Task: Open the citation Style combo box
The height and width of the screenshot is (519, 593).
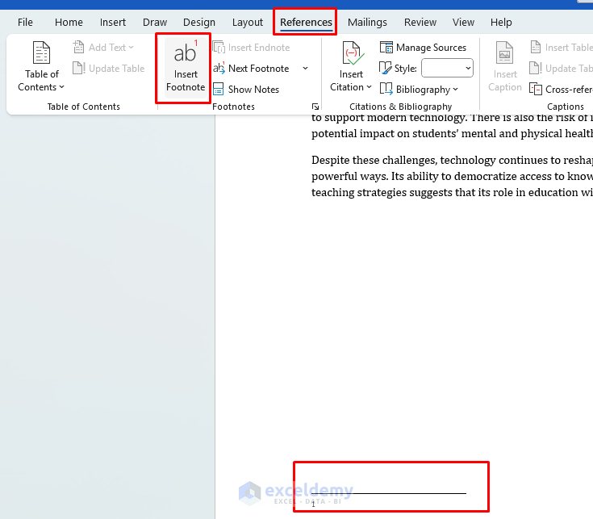Action: (x=447, y=68)
